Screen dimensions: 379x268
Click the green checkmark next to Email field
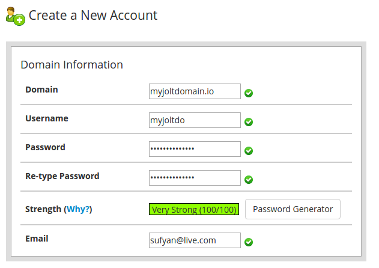point(249,242)
